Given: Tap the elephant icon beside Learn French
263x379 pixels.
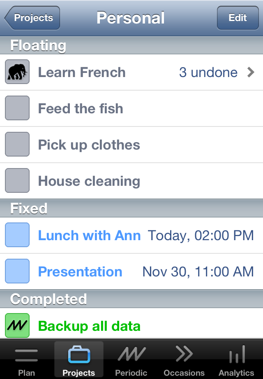Looking at the screenshot, I should 17,72.
